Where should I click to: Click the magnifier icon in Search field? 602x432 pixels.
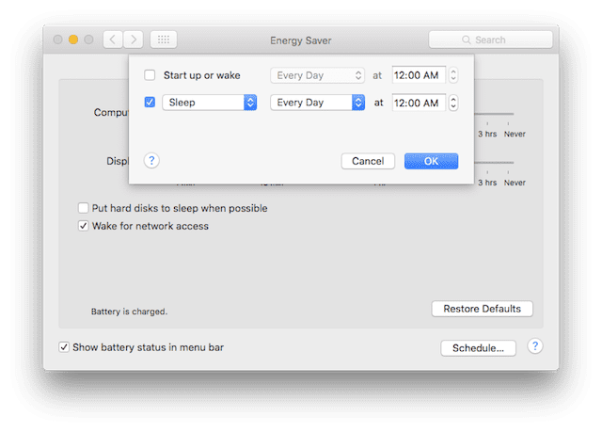[467, 40]
